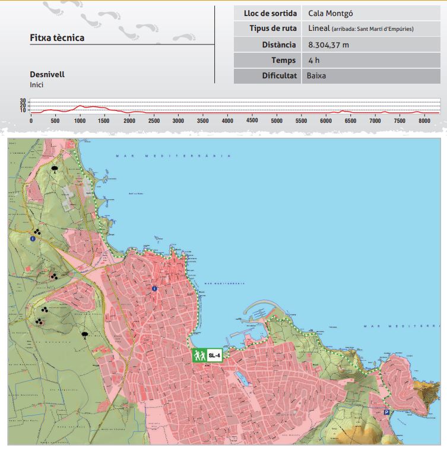
Task: Click the blue parking P icon
Action: (x=386, y=412)
